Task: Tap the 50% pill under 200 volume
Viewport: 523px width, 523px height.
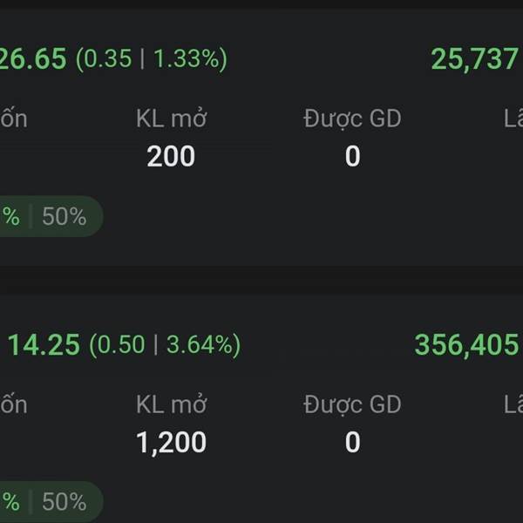Action: [65, 217]
